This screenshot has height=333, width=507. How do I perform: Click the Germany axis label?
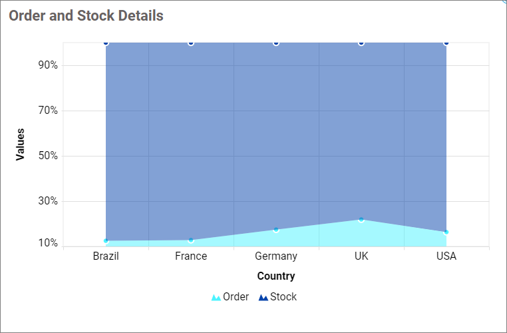tap(276, 256)
